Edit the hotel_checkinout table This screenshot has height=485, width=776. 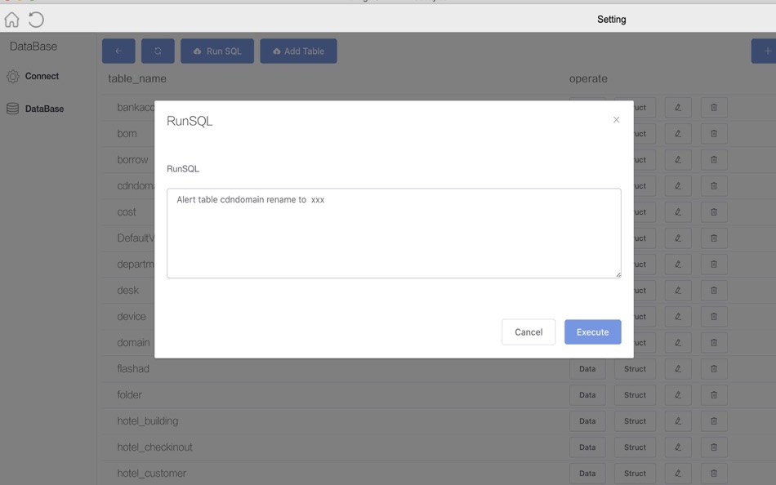(678, 447)
